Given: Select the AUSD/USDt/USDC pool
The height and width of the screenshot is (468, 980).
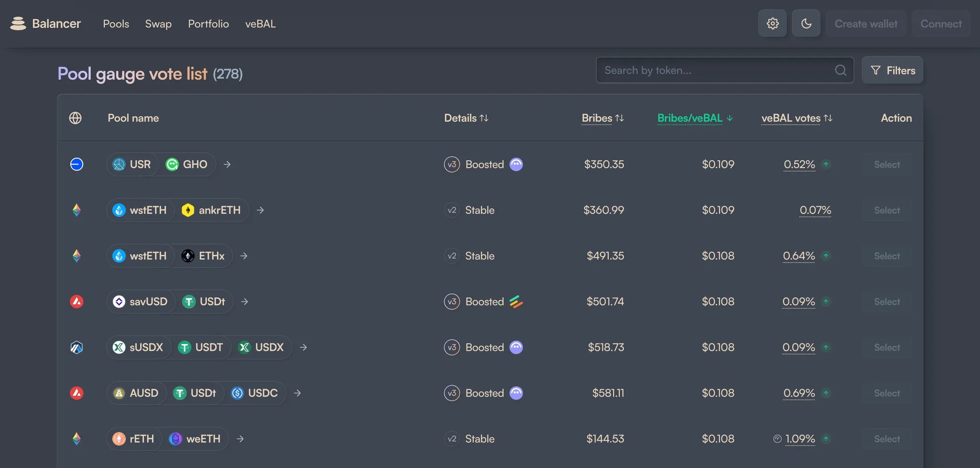Looking at the screenshot, I should click(887, 393).
